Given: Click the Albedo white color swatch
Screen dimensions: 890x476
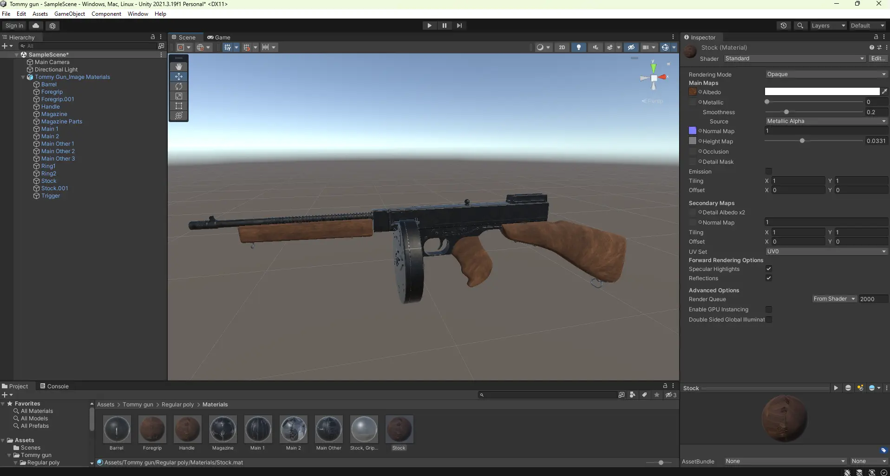Looking at the screenshot, I should 822,92.
